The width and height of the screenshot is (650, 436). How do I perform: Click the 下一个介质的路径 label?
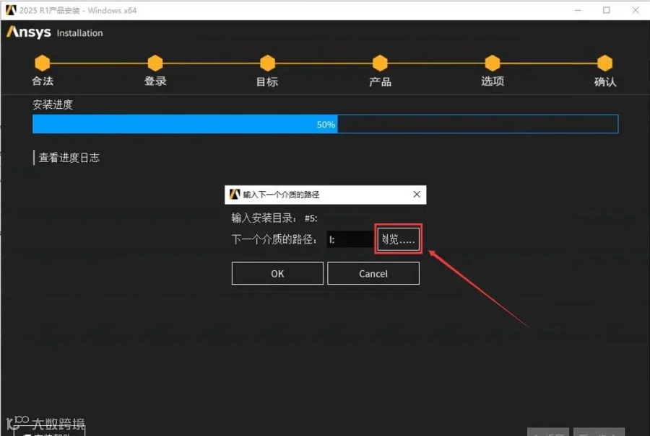point(274,239)
